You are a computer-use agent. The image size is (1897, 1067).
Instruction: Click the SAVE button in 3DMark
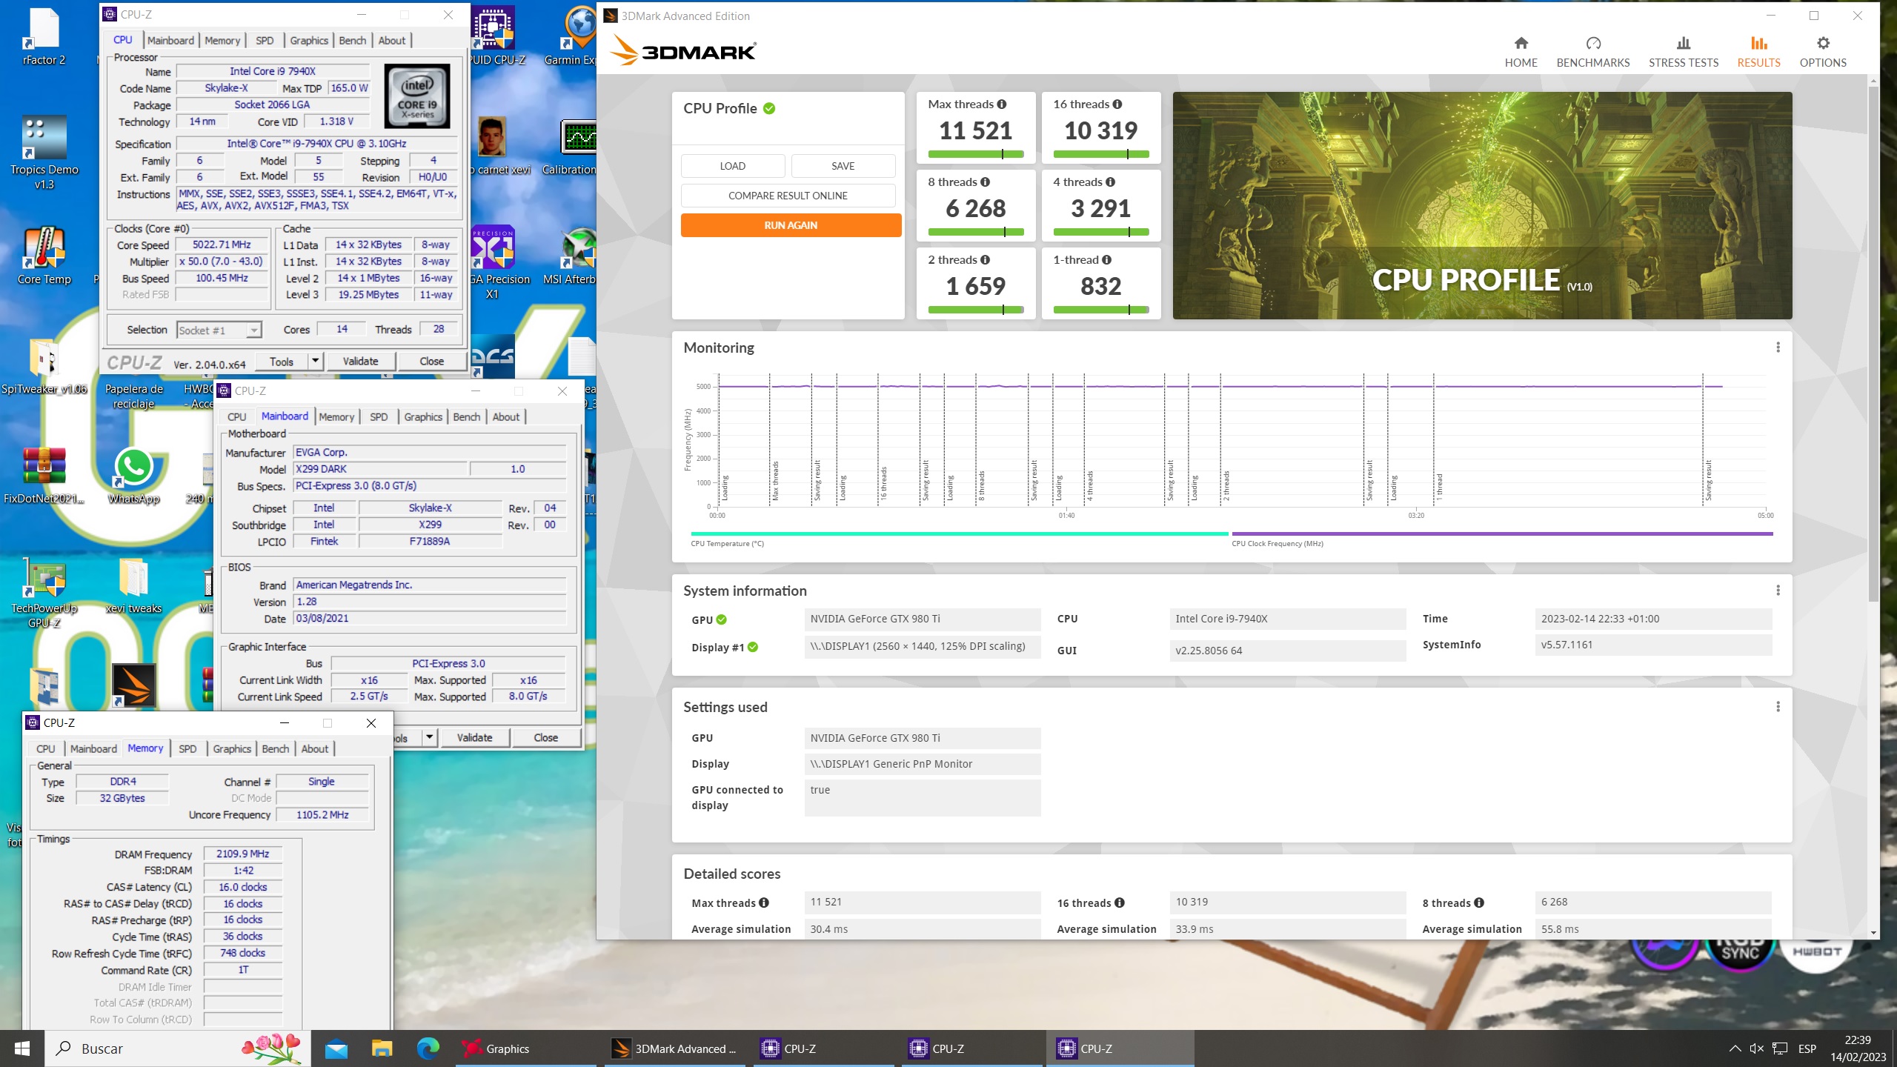843,166
